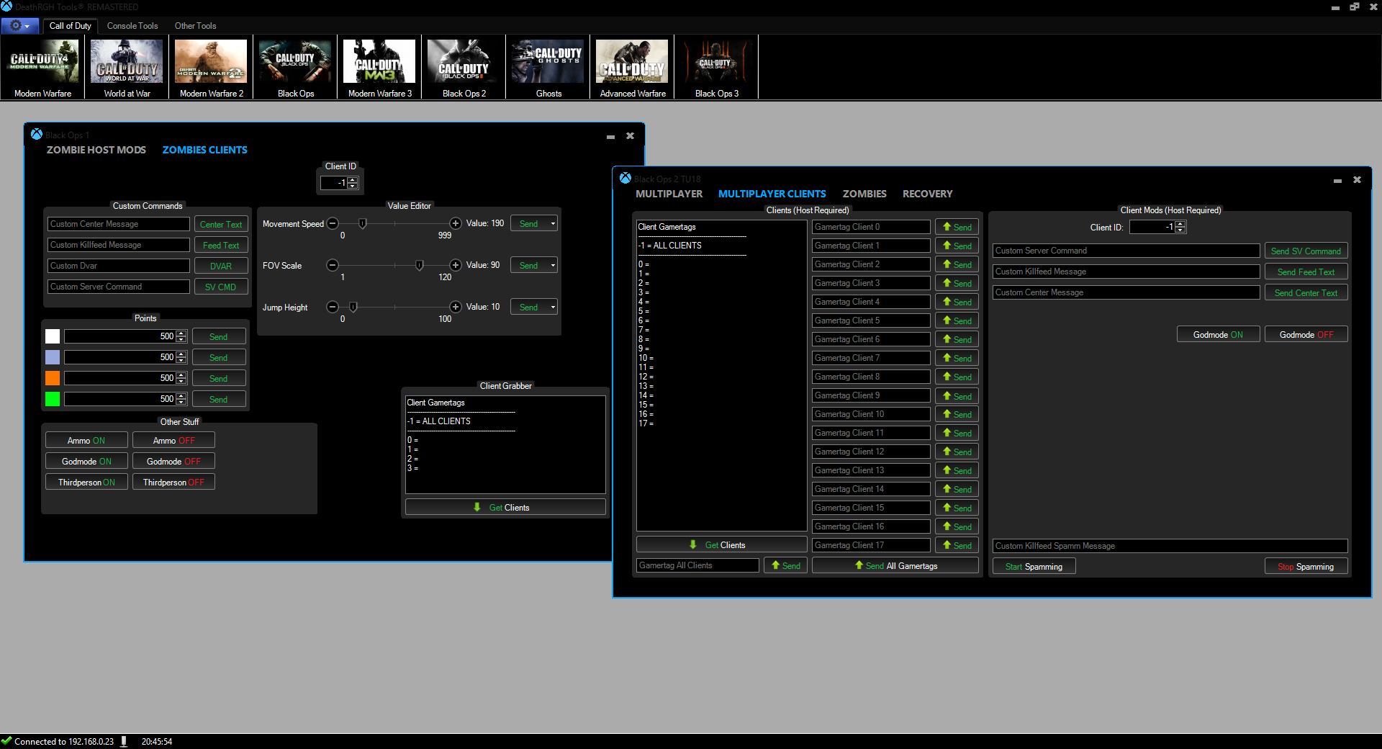
Task: Increase green points value stepper
Action: (181, 396)
